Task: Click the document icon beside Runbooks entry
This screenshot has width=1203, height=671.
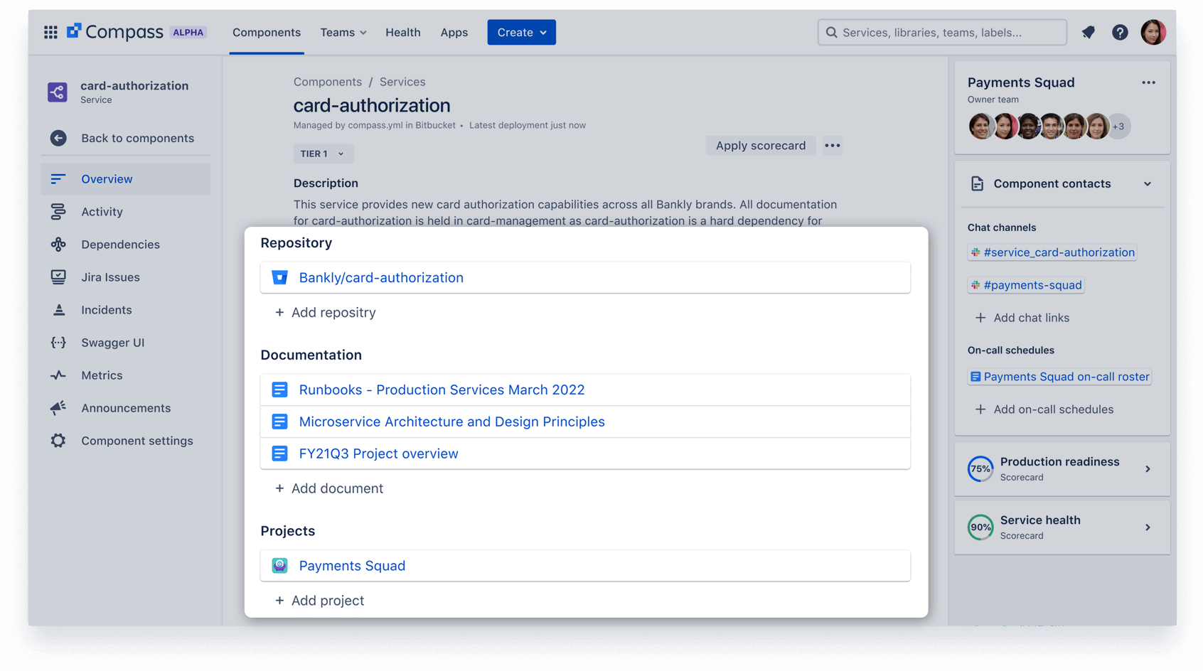Action: [279, 390]
